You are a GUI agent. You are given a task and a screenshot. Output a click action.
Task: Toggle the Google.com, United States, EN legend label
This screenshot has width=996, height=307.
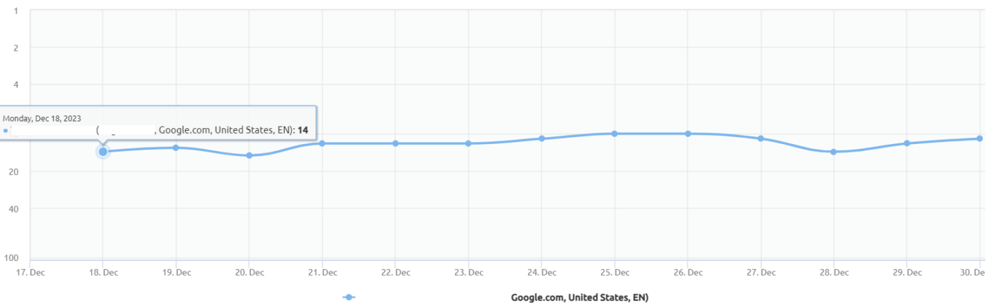coord(580,298)
